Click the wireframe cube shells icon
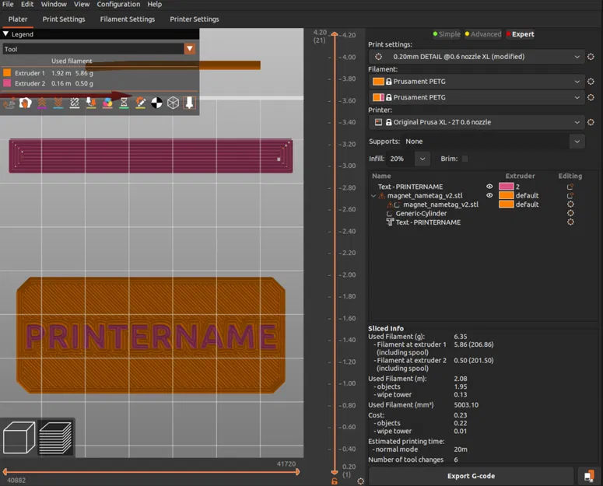The image size is (603, 486). click(x=173, y=103)
